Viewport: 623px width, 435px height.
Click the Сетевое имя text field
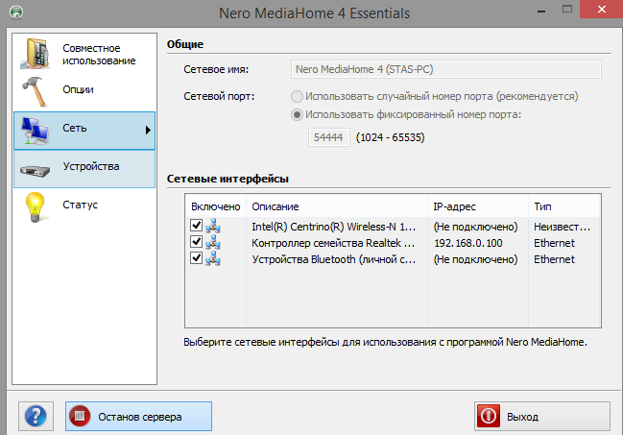pyautogui.click(x=445, y=69)
